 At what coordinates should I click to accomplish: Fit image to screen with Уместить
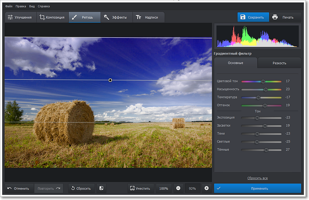[140, 188]
